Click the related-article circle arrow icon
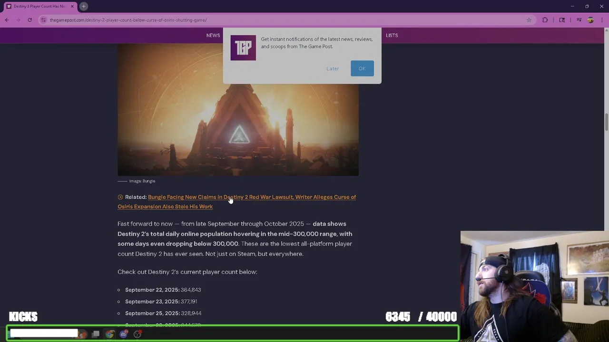This screenshot has width=609, height=342. (x=120, y=197)
